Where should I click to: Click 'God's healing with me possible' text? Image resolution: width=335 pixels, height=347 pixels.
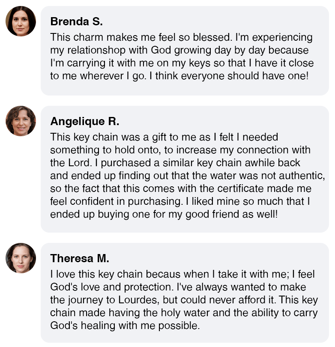tap(125, 326)
